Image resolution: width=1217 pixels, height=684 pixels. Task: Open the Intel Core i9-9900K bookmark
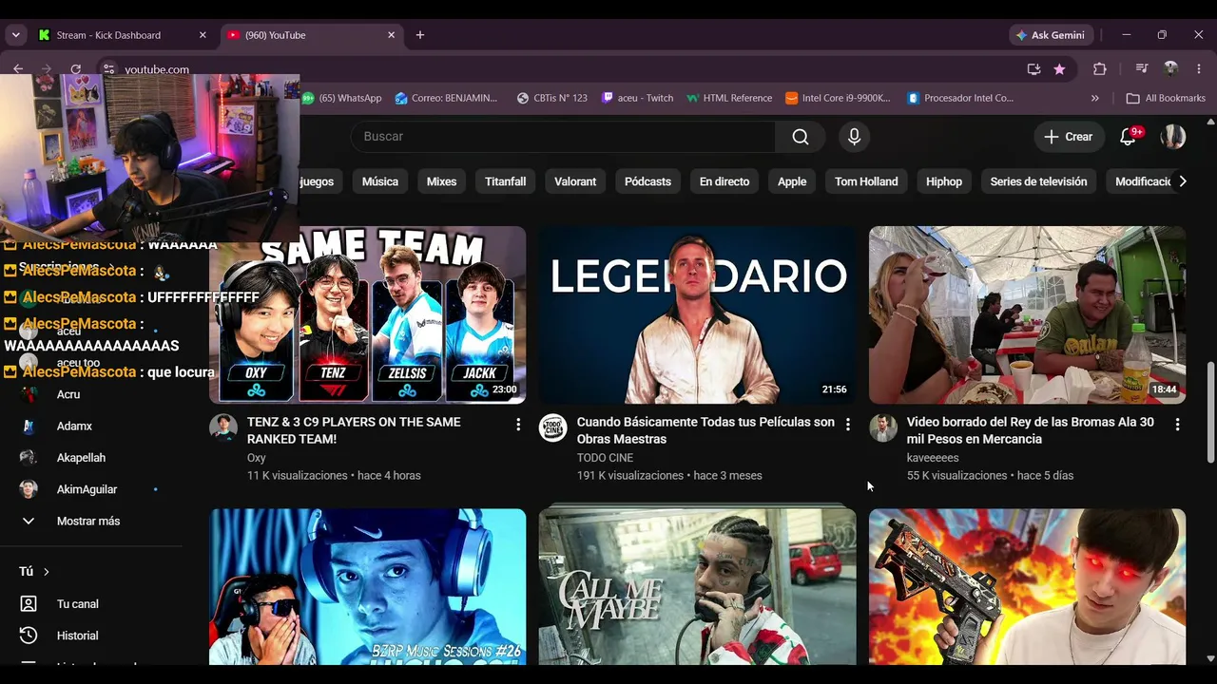(838, 98)
